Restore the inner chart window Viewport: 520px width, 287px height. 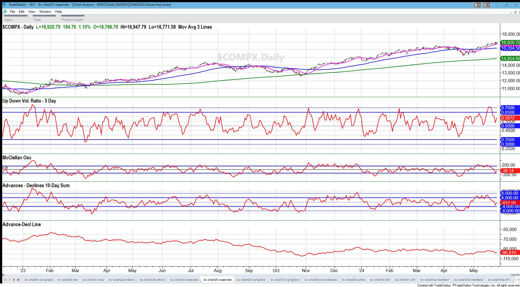515,12
